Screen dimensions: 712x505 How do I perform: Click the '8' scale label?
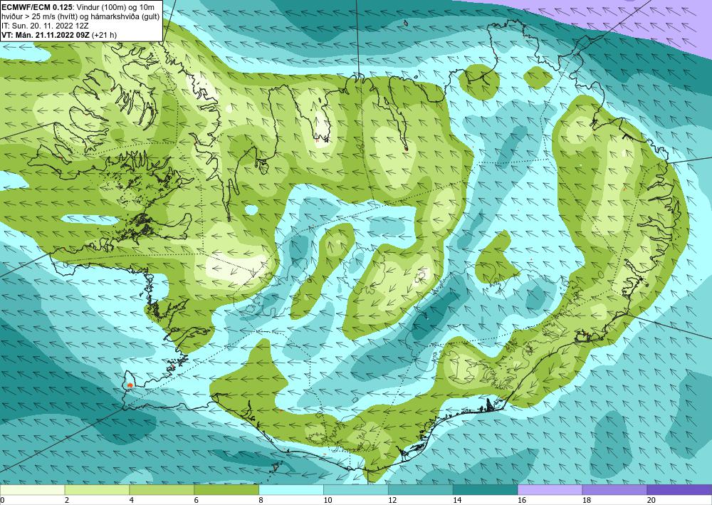(261, 500)
